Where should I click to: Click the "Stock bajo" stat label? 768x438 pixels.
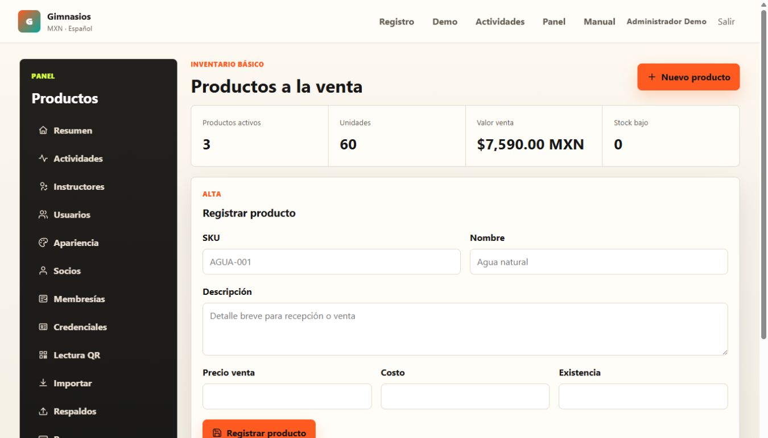(631, 123)
